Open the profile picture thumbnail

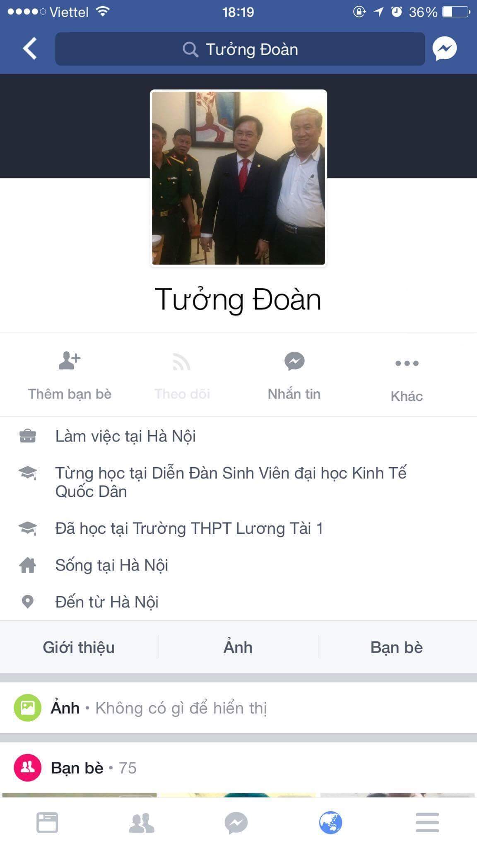click(238, 178)
